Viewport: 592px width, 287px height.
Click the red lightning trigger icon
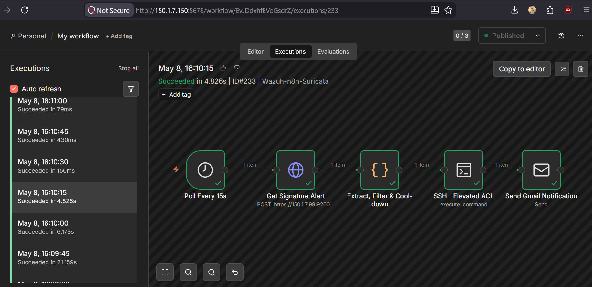tap(176, 169)
